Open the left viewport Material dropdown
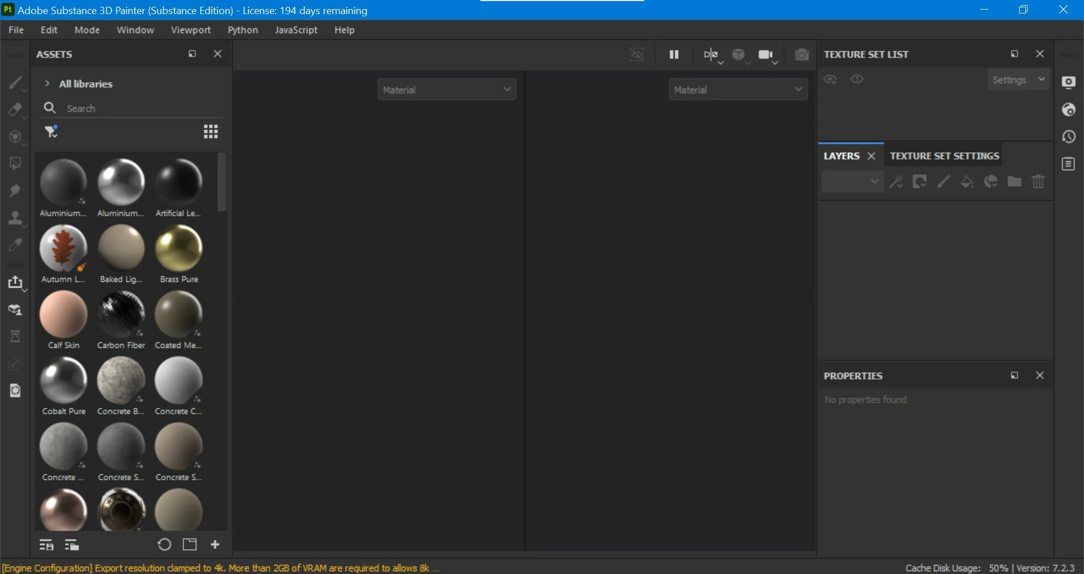Image resolution: width=1084 pixels, height=574 pixels. coord(447,90)
